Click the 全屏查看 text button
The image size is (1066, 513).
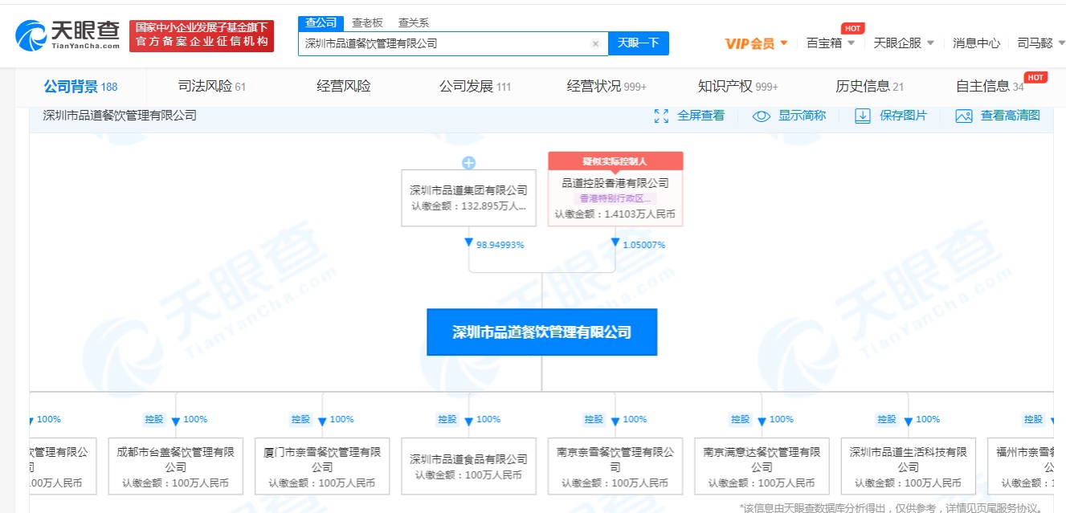[700, 116]
